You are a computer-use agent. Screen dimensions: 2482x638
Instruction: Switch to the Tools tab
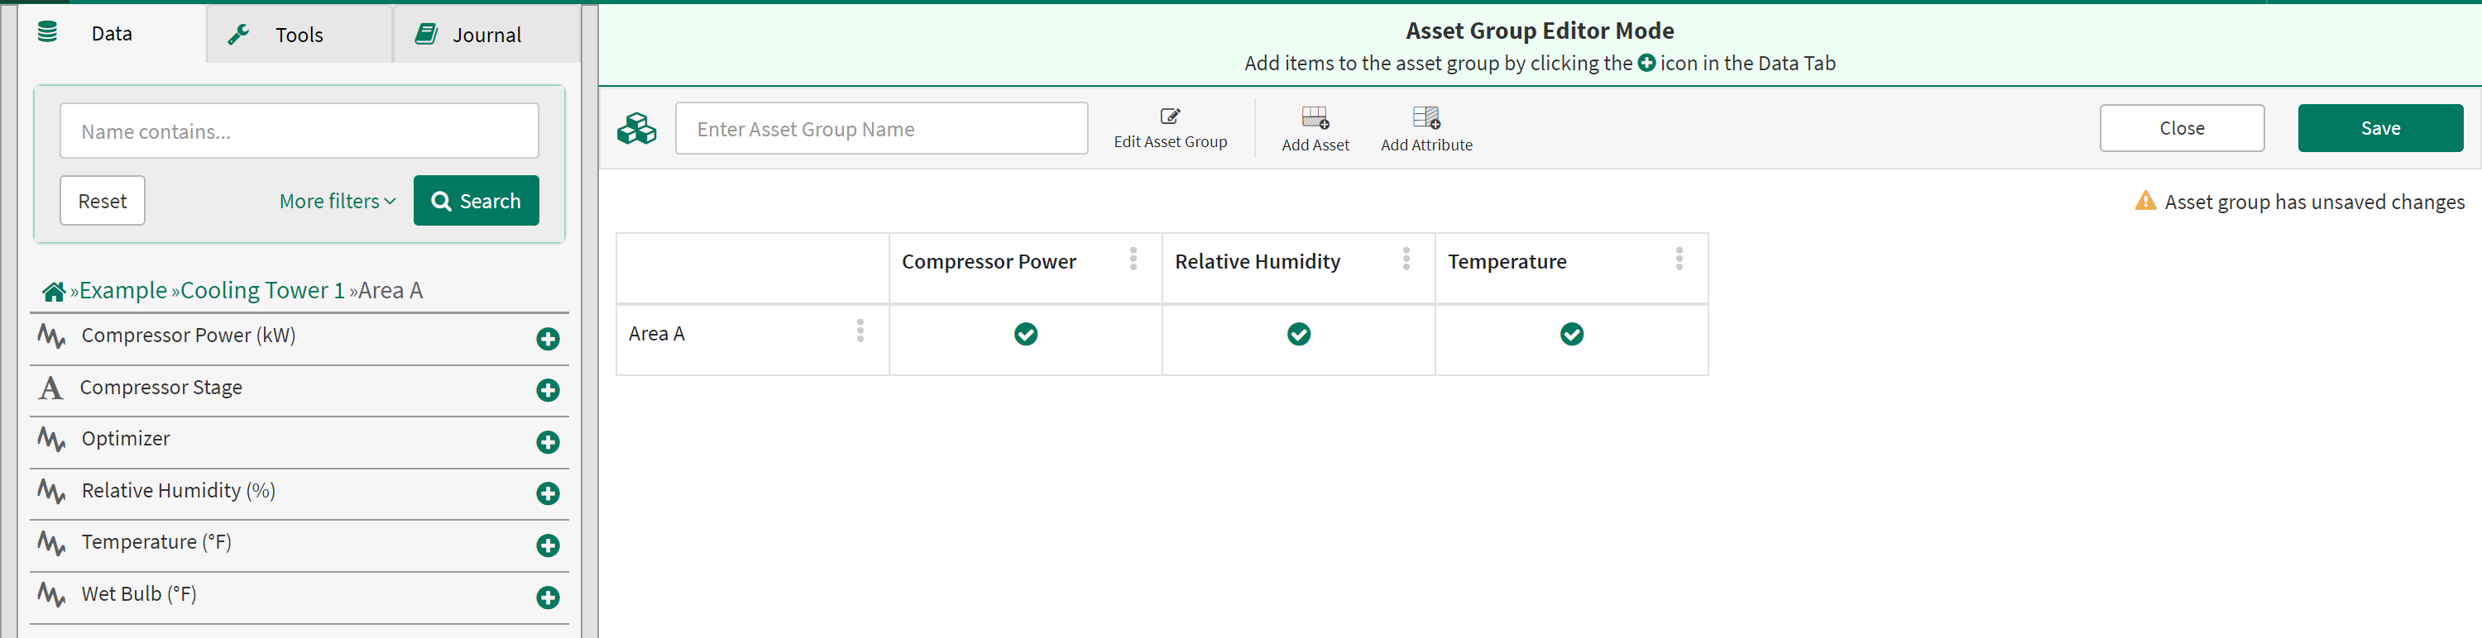298,35
